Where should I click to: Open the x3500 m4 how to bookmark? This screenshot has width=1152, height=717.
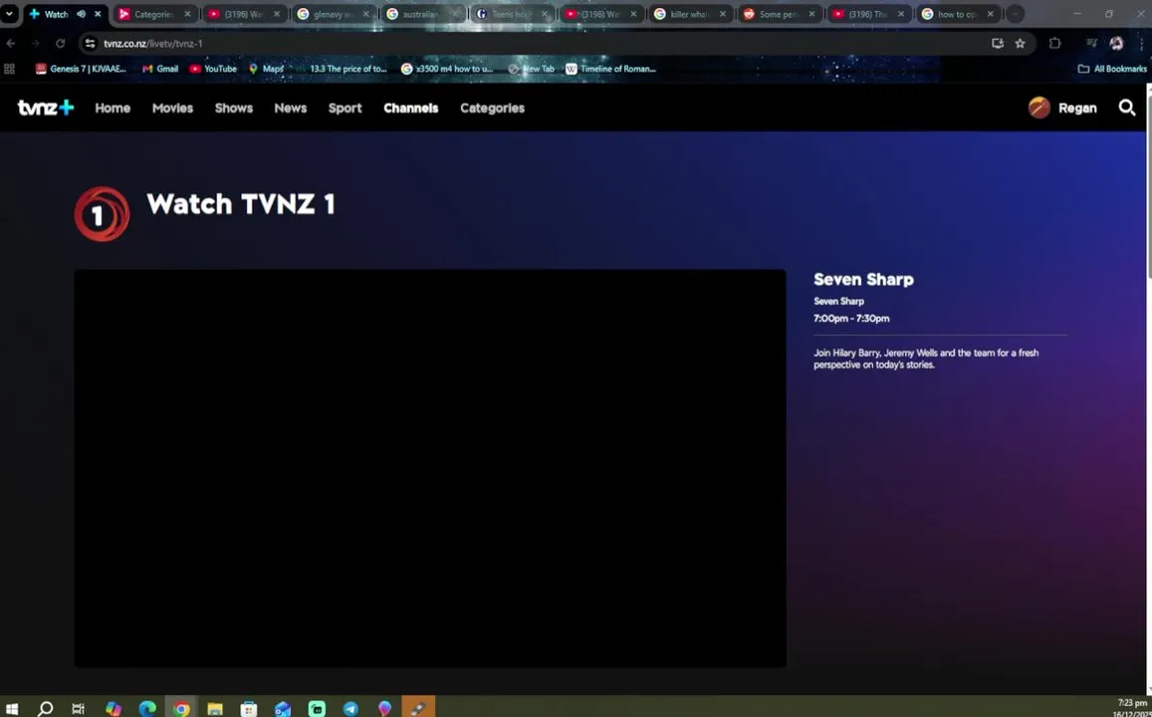[x=447, y=69]
